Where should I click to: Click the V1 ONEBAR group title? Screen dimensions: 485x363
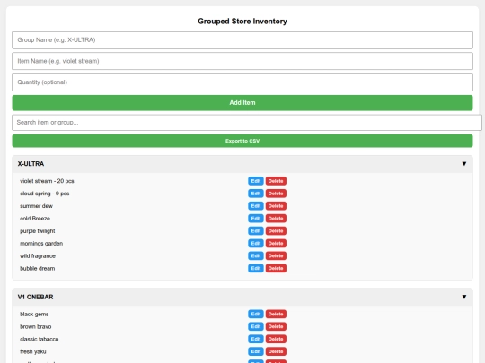35,297
